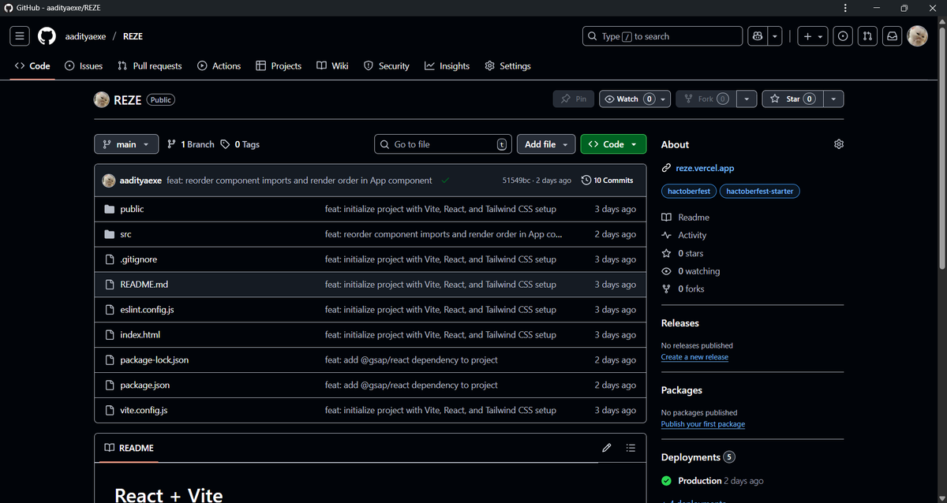This screenshot has width=947, height=503.
Task: Open the src folder
Action: click(125, 234)
